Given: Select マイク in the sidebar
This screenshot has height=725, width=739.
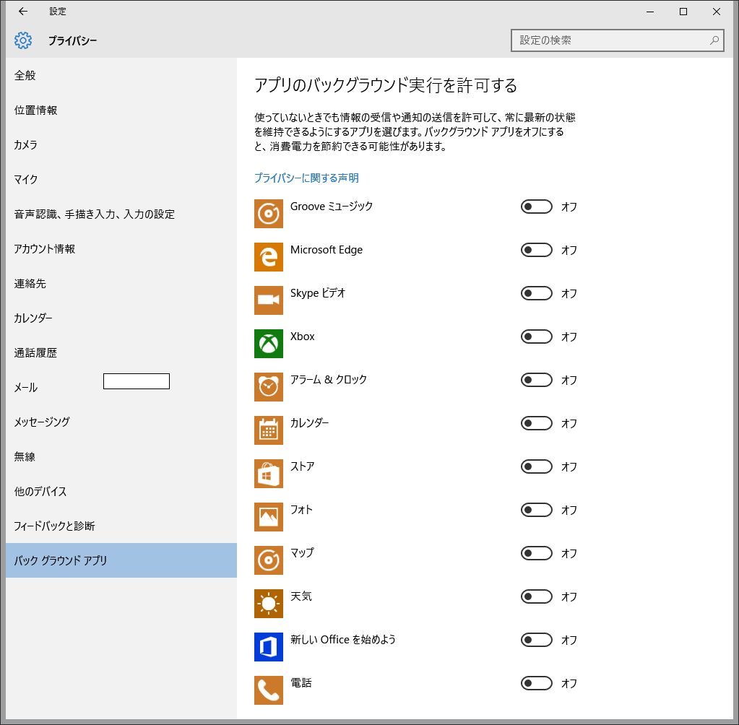Looking at the screenshot, I should [121, 180].
